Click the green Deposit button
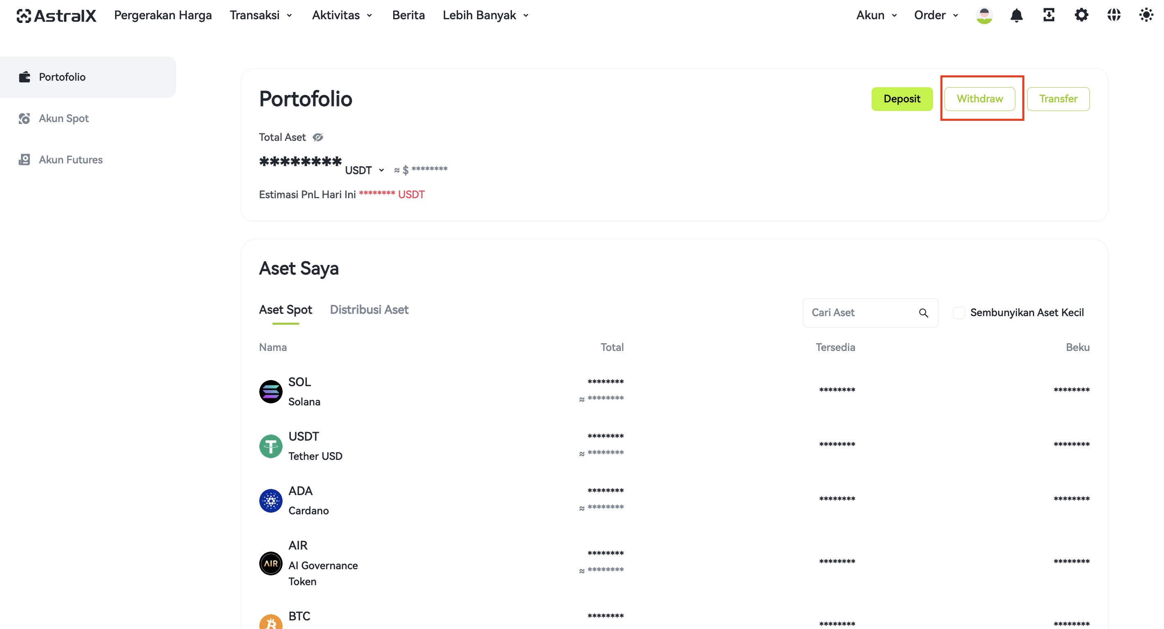 point(902,99)
